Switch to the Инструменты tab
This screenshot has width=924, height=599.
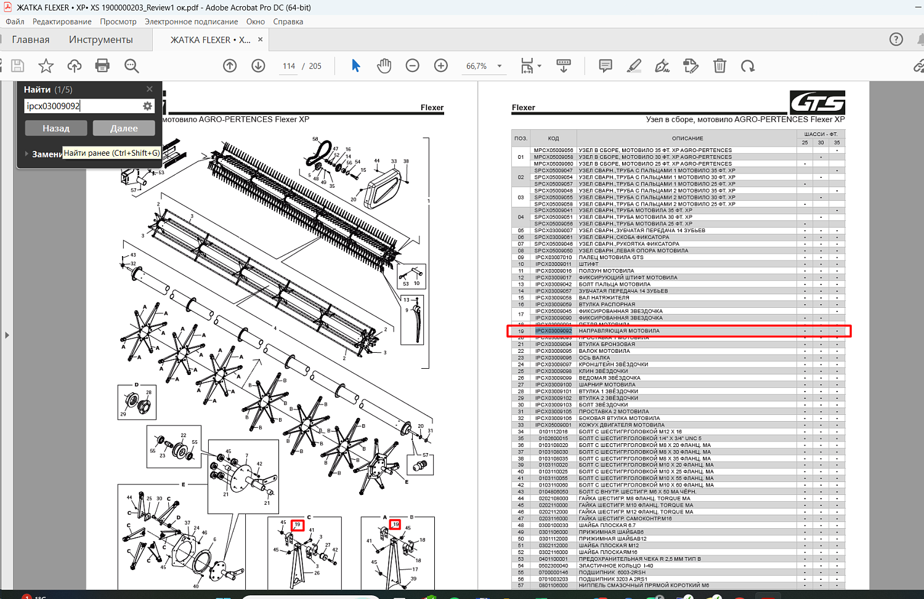coord(101,39)
